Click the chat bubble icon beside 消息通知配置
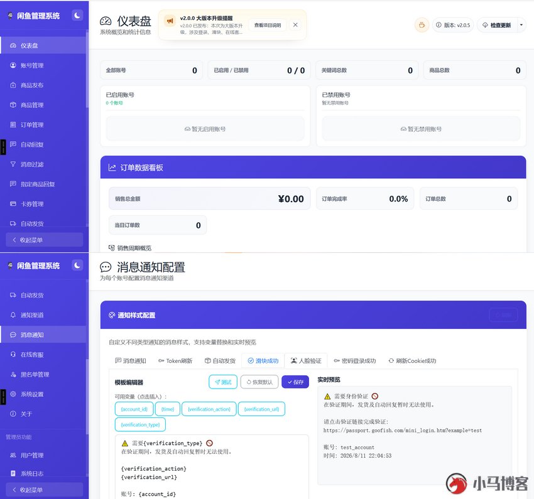Viewport: 534px width, 499px height. click(x=106, y=267)
